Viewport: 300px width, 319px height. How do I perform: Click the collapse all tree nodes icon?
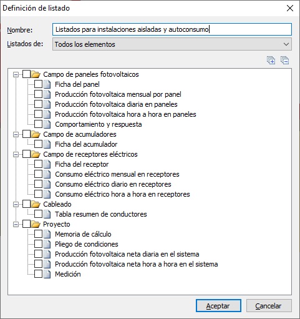click(x=284, y=61)
